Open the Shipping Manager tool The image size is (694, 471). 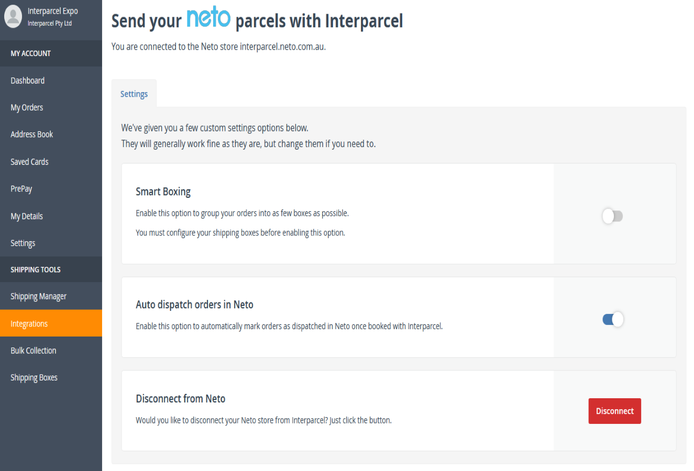pos(38,296)
